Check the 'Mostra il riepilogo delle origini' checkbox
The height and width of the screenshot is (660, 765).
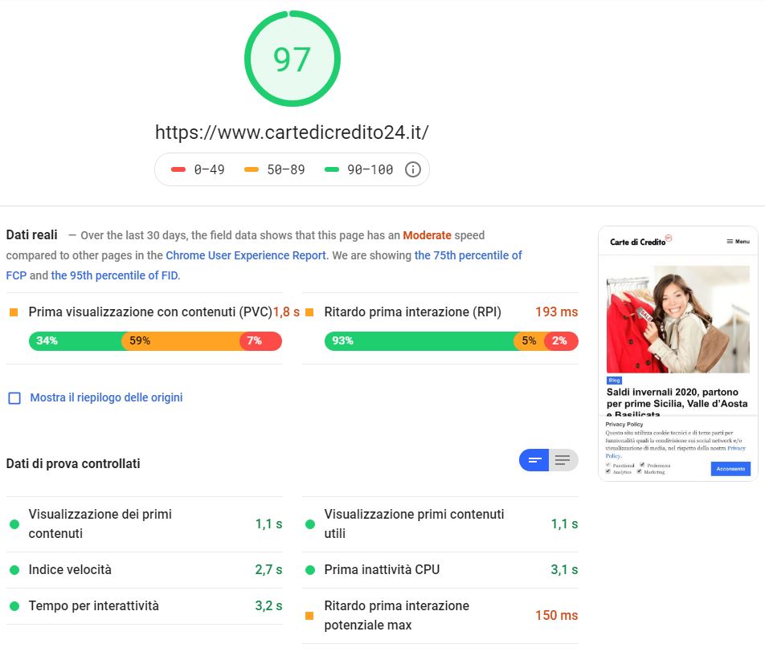[x=14, y=397]
